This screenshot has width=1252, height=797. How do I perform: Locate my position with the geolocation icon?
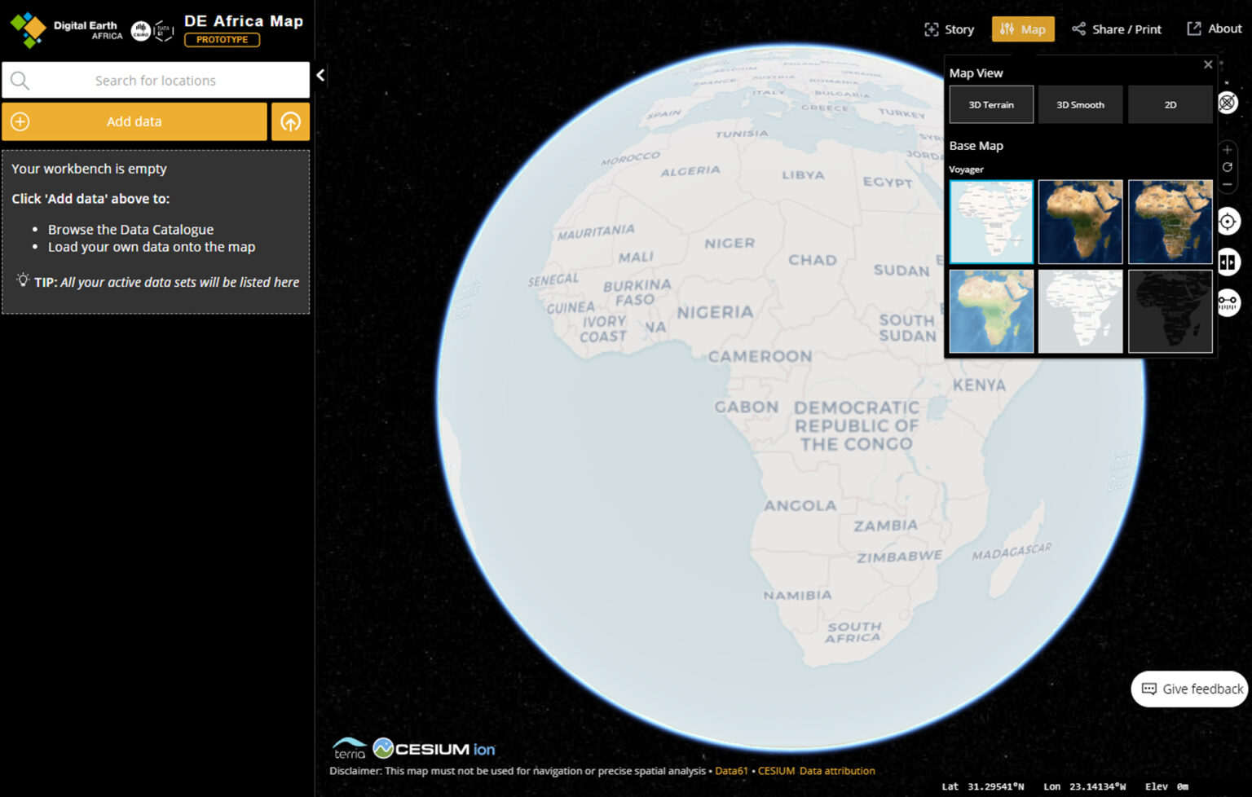1229,221
